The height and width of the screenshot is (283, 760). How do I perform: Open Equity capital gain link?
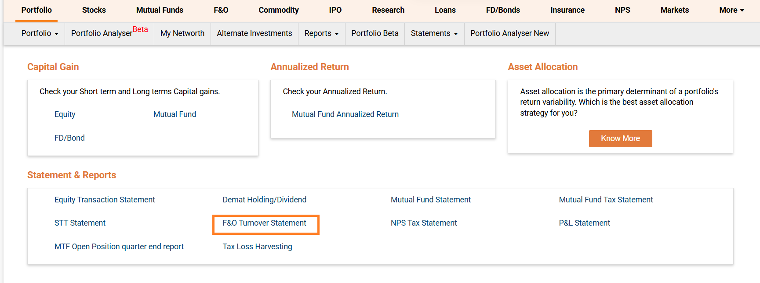click(x=65, y=114)
